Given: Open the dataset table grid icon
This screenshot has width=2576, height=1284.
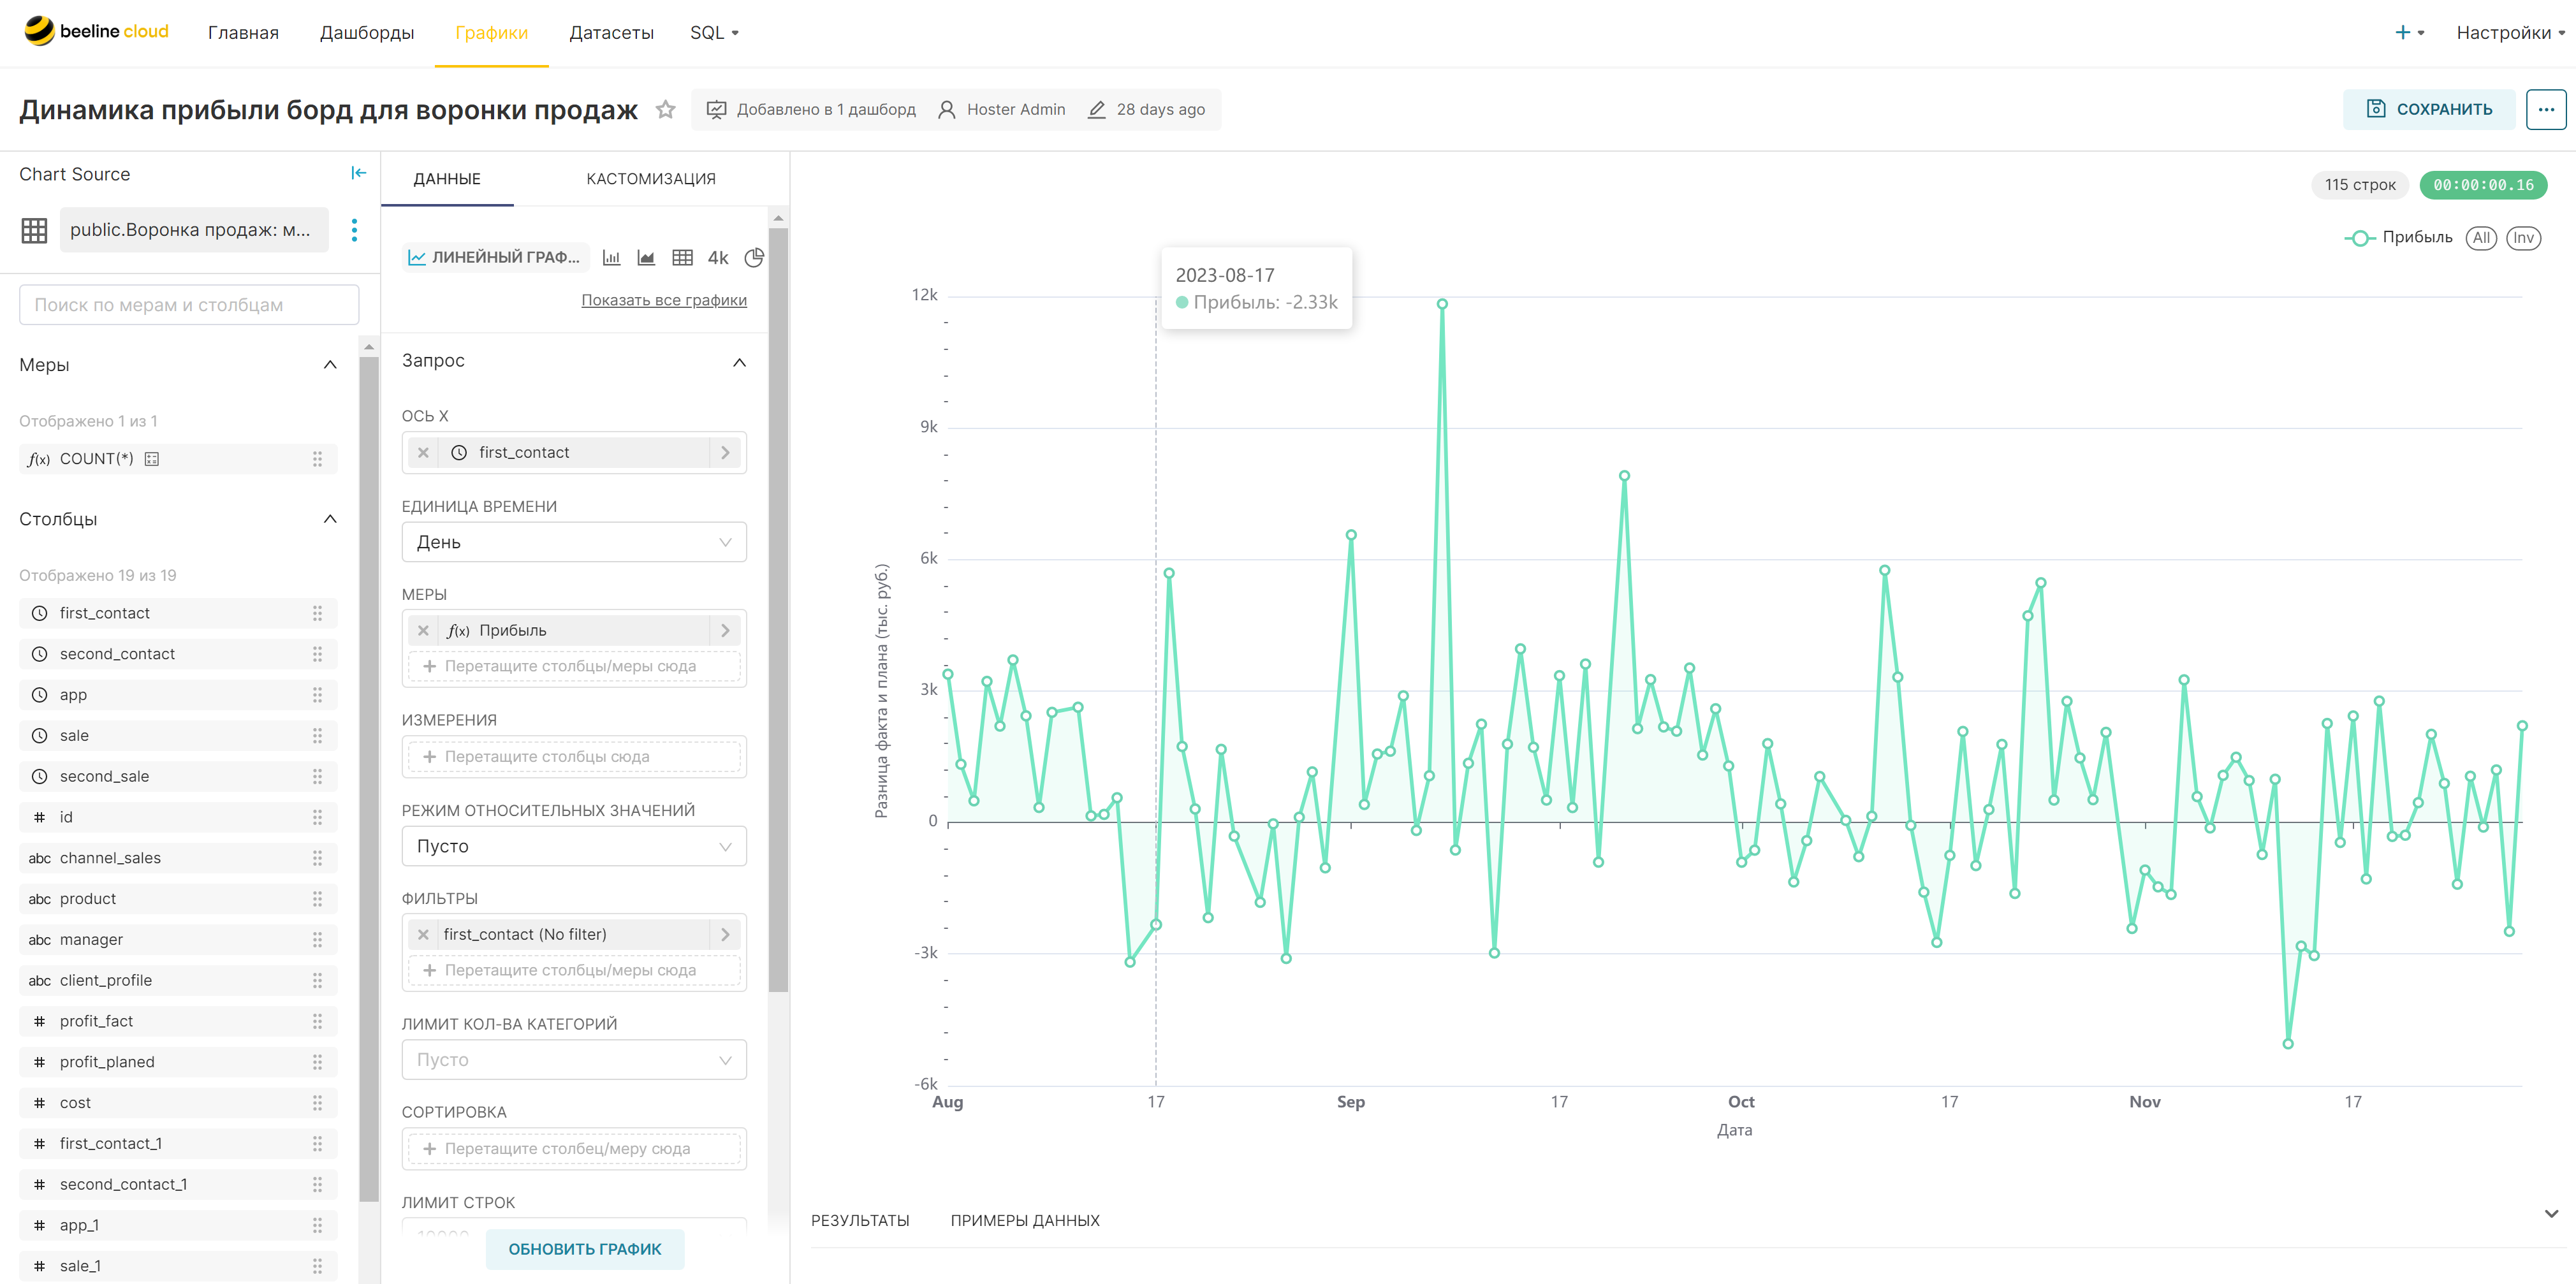Looking at the screenshot, I should pos(34,230).
